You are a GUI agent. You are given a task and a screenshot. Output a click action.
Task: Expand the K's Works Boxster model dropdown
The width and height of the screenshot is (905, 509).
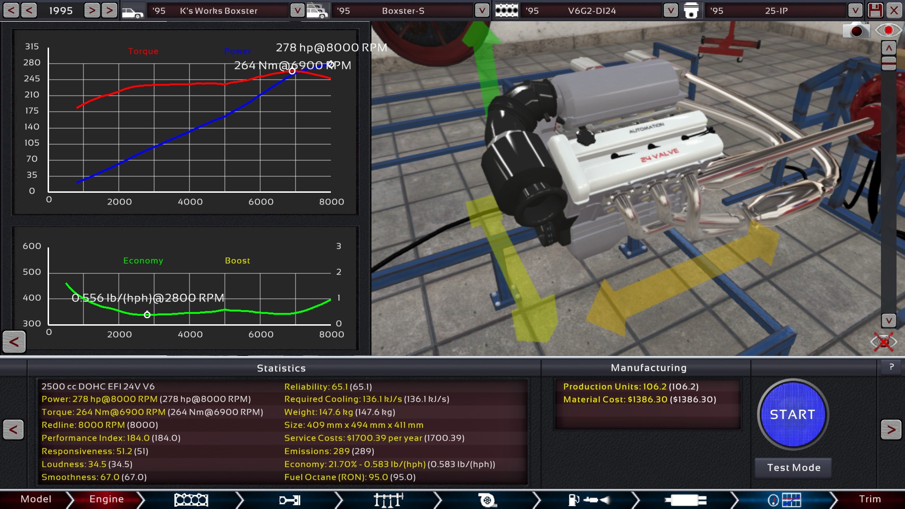[x=297, y=10]
